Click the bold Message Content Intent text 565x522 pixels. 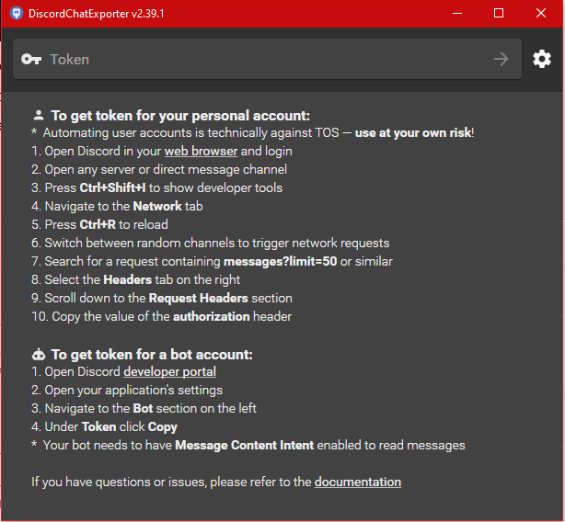pyautogui.click(x=244, y=445)
